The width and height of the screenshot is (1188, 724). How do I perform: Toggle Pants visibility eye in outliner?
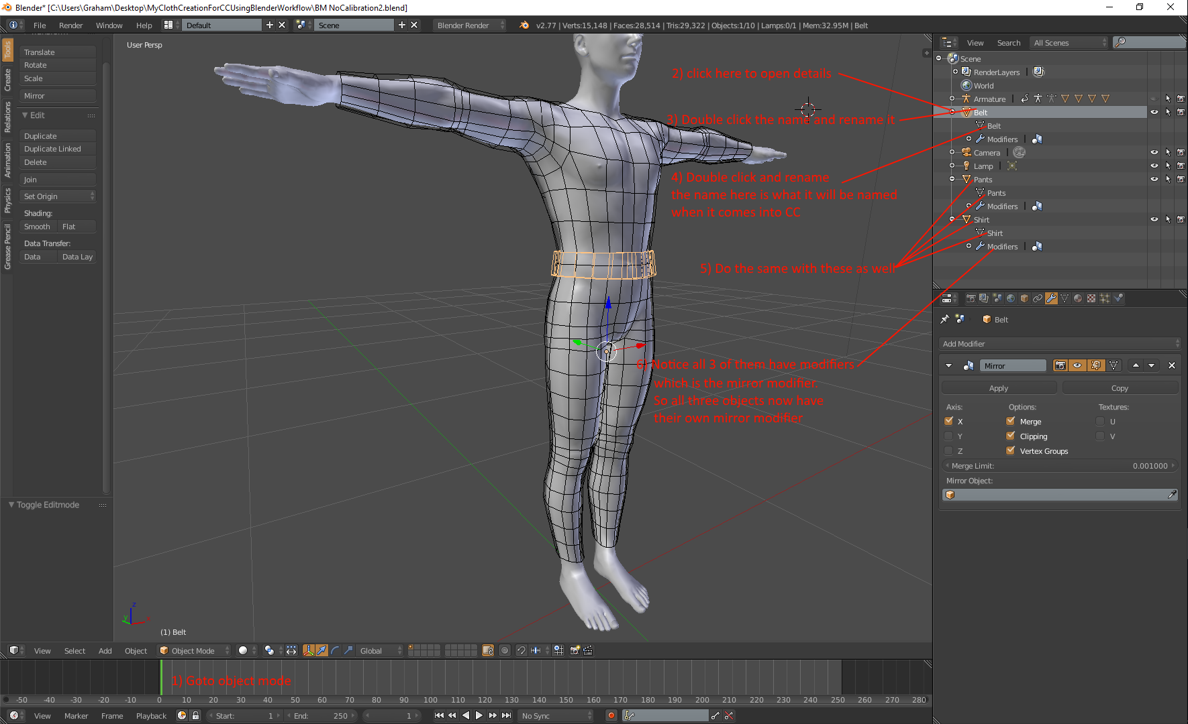click(x=1154, y=179)
